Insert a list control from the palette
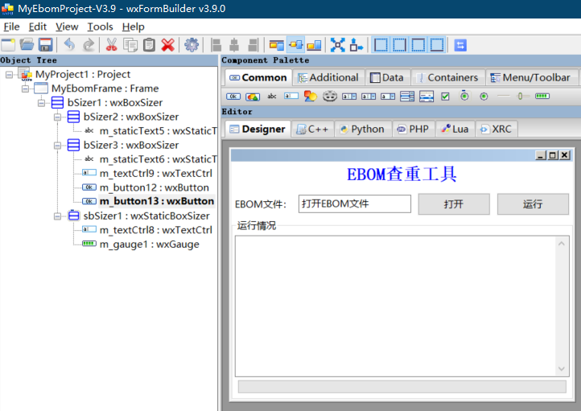 click(426, 97)
